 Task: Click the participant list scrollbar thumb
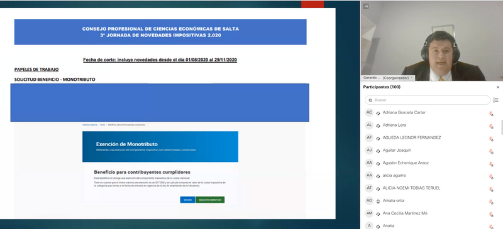(x=502, y=127)
